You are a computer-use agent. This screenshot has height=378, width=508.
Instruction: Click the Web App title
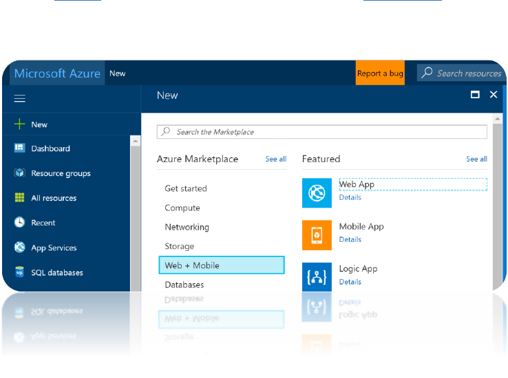pos(357,184)
